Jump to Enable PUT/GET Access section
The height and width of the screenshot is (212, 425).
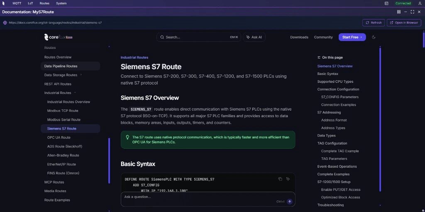[x=341, y=190]
